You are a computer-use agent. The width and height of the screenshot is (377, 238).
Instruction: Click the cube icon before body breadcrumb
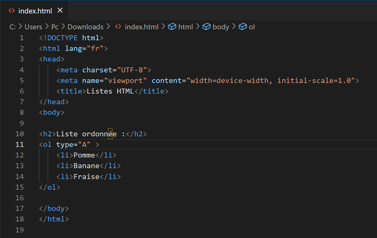point(206,27)
